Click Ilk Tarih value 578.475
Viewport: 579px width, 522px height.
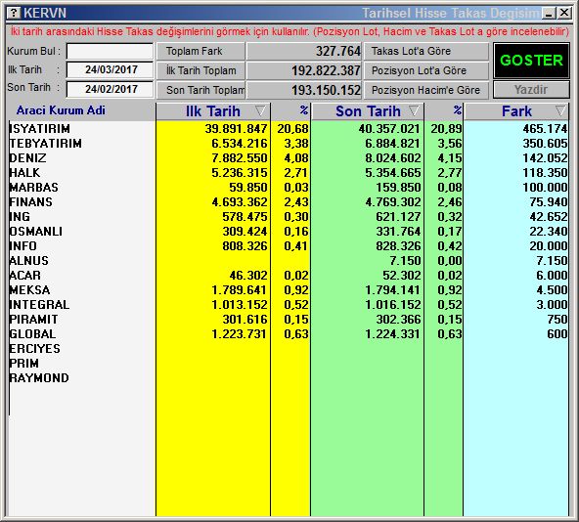point(245,217)
